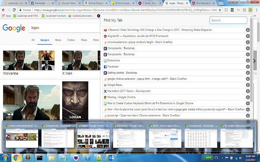This screenshot has width=260, height=162.
Task: Close the Getting started Bootstrap entry
Action: click(x=248, y=73)
